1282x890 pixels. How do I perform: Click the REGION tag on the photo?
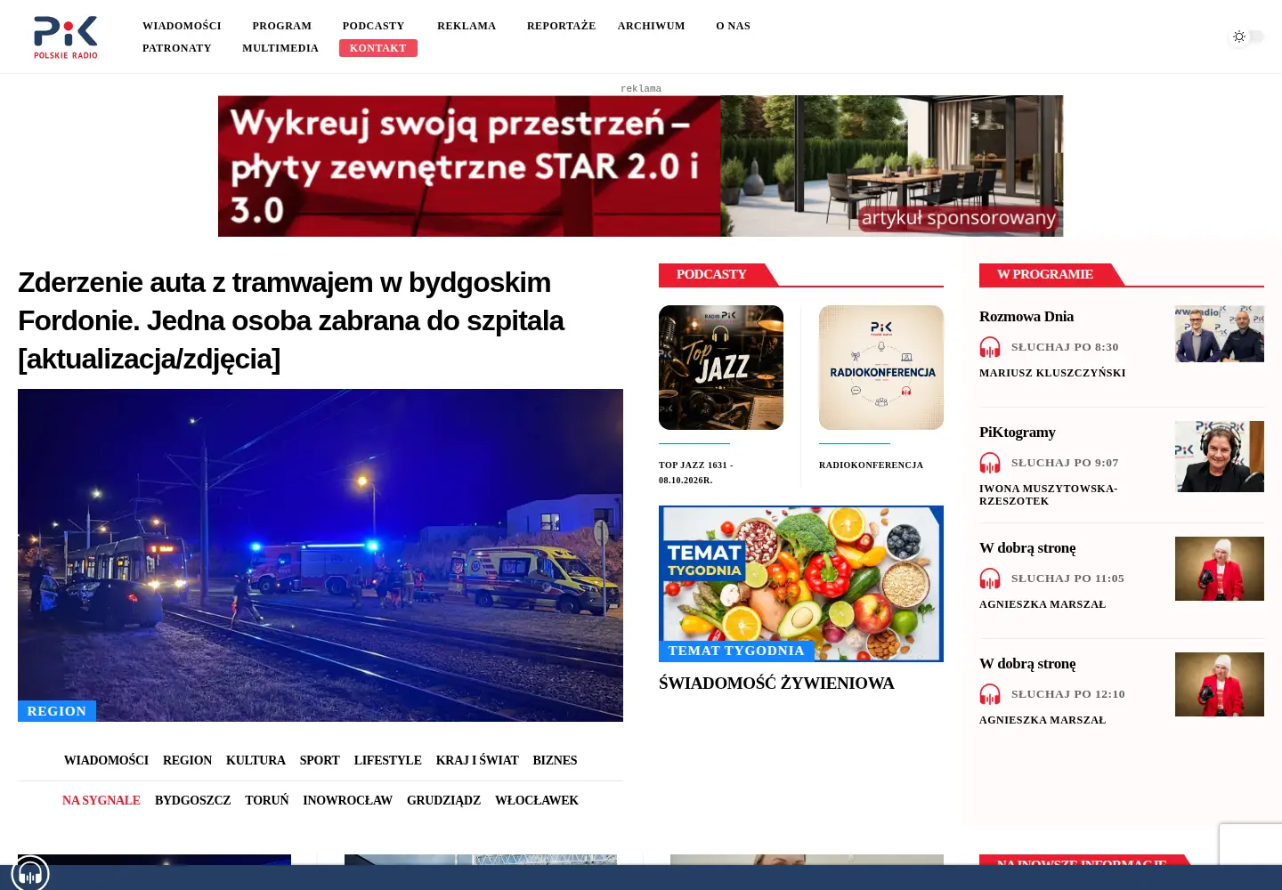pos(57,711)
